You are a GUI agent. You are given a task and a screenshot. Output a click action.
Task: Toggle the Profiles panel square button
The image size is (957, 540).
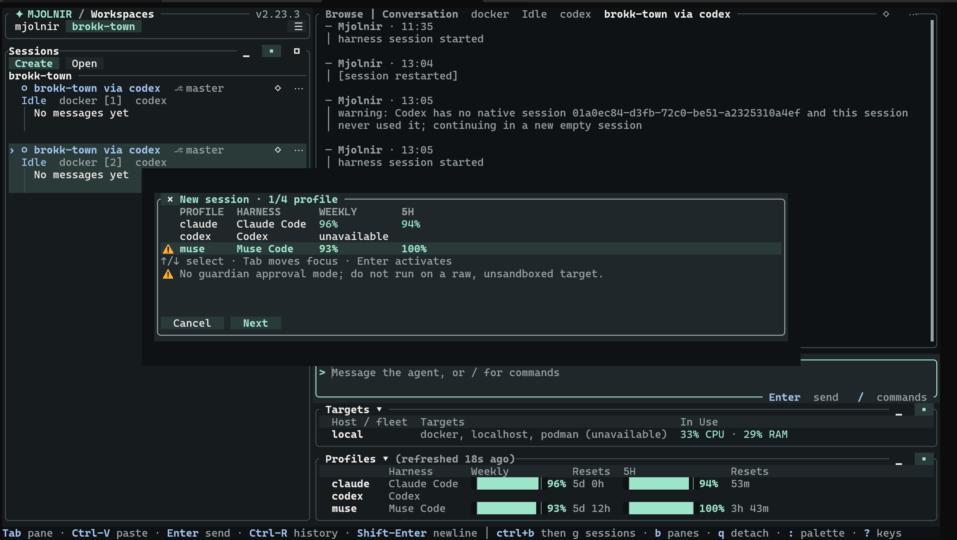pos(924,459)
